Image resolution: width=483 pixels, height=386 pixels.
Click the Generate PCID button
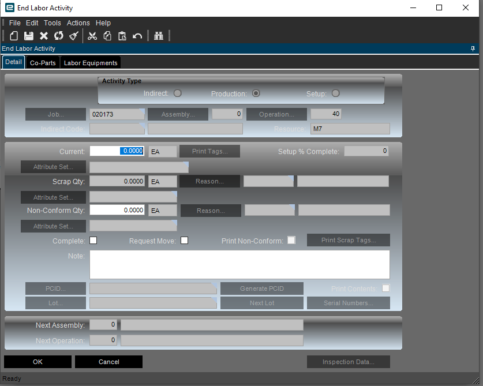[262, 288]
